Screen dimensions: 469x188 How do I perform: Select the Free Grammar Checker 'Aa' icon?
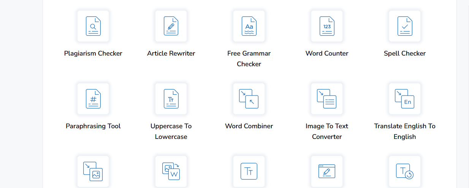249,26
